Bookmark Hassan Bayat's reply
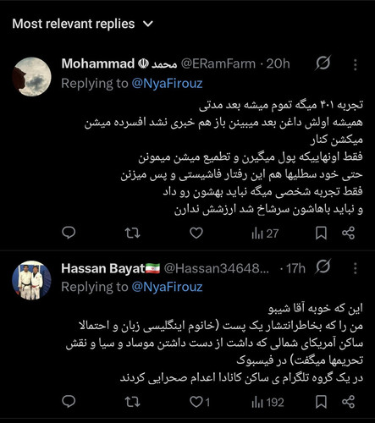375x423 pixels. [321, 402]
